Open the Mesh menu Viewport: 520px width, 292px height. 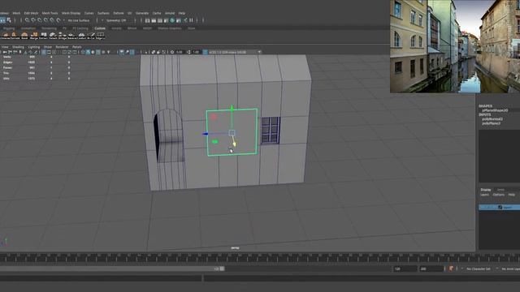click(x=16, y=13)
